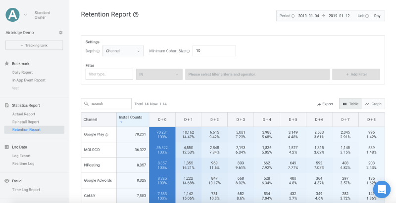Viewport: 396px width, 203px height.
Task: Click the search magnifier icon
Action: 86,104
